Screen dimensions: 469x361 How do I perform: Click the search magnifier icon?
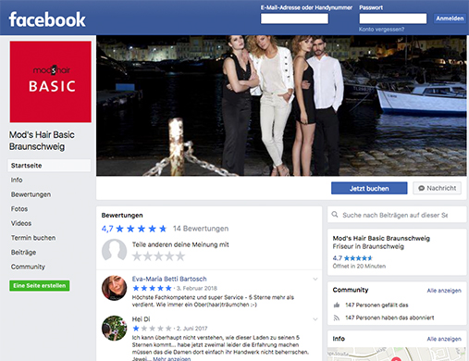[x=335, y=215]
